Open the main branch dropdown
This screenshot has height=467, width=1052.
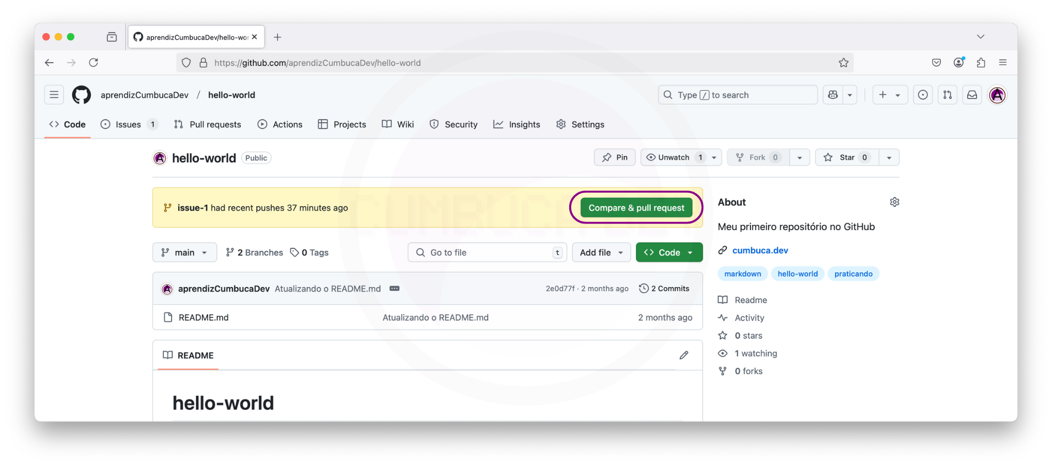point(184,252)
